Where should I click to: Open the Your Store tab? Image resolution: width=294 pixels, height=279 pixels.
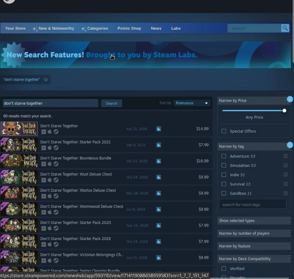pyautogui.click(x=15, y=28)
